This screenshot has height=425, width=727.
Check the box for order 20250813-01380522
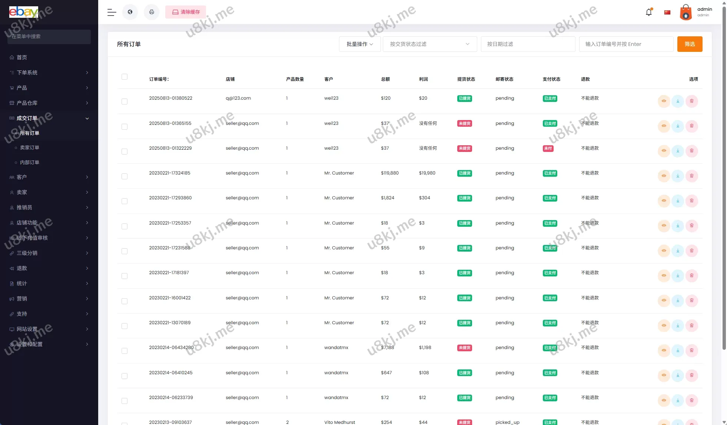coord(125,102)
